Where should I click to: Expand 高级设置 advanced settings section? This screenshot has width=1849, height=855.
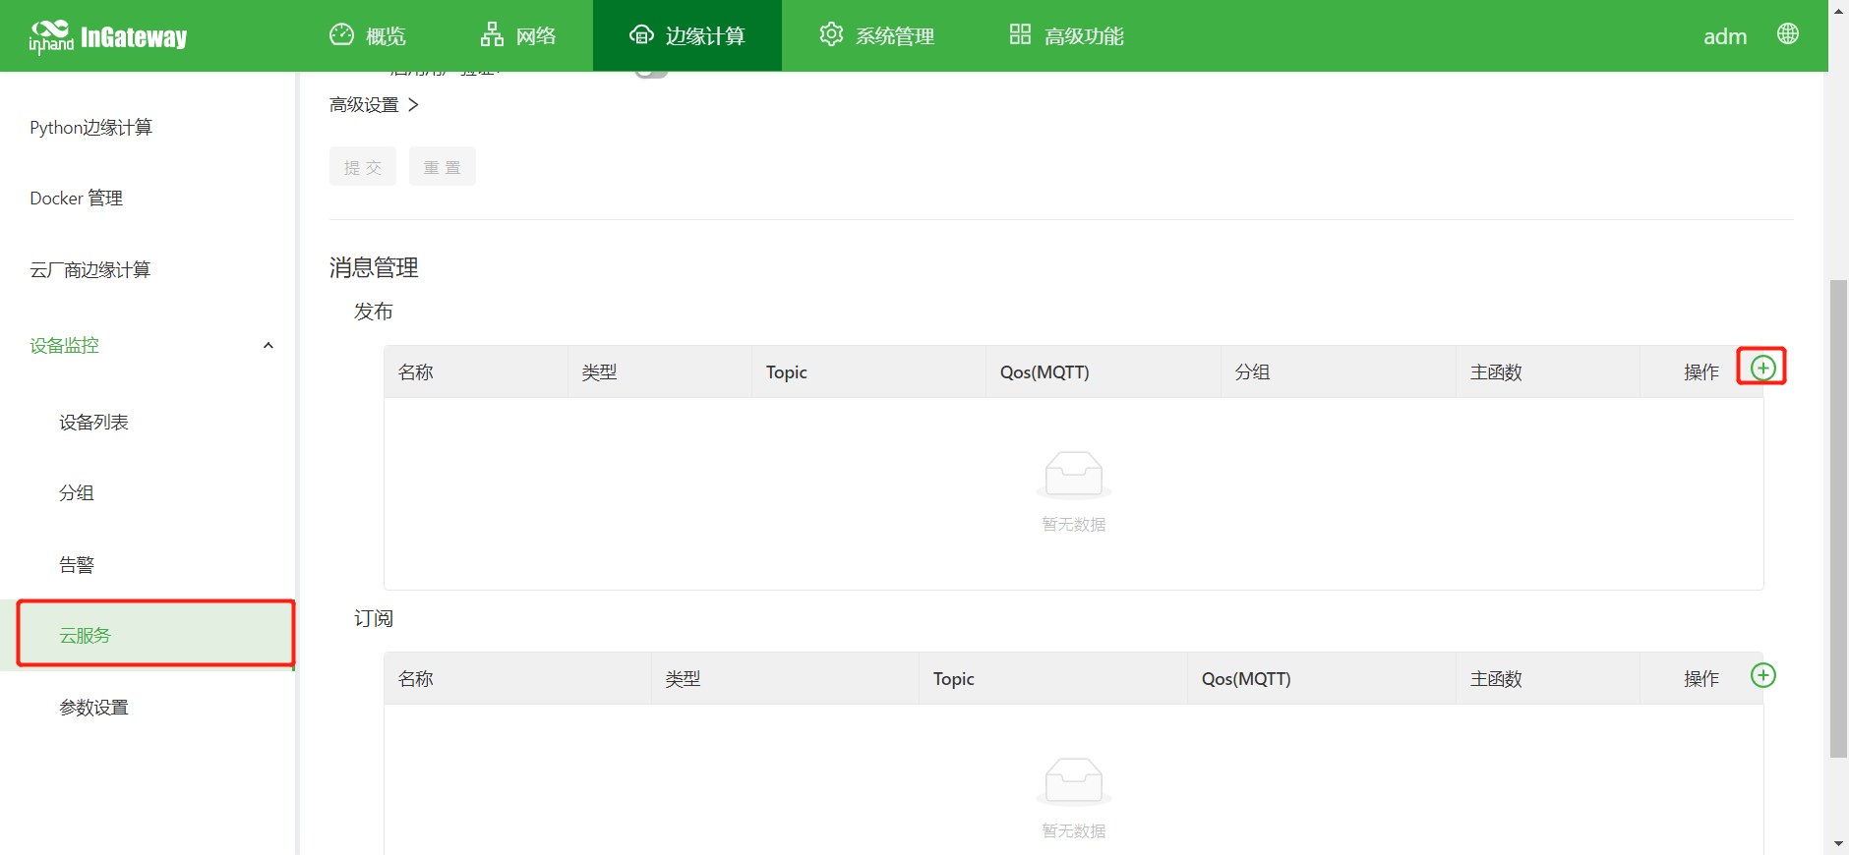coord(374,105)
